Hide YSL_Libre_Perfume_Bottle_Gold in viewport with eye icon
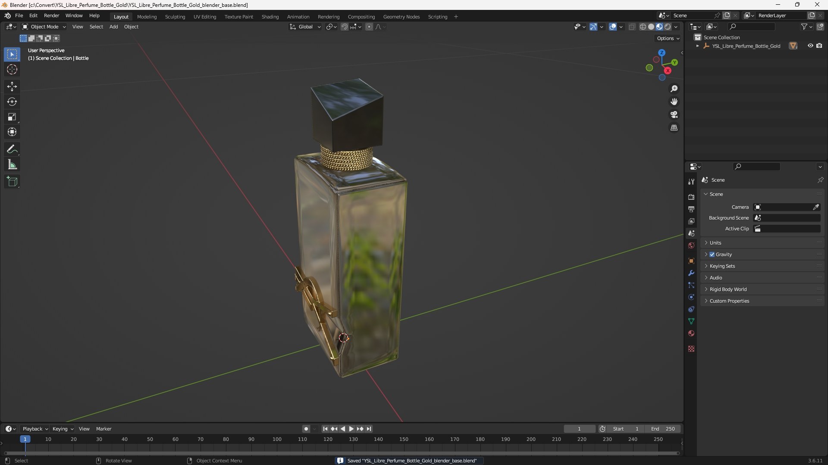Viewport: 828px width, 465px height. click(810, 46)
